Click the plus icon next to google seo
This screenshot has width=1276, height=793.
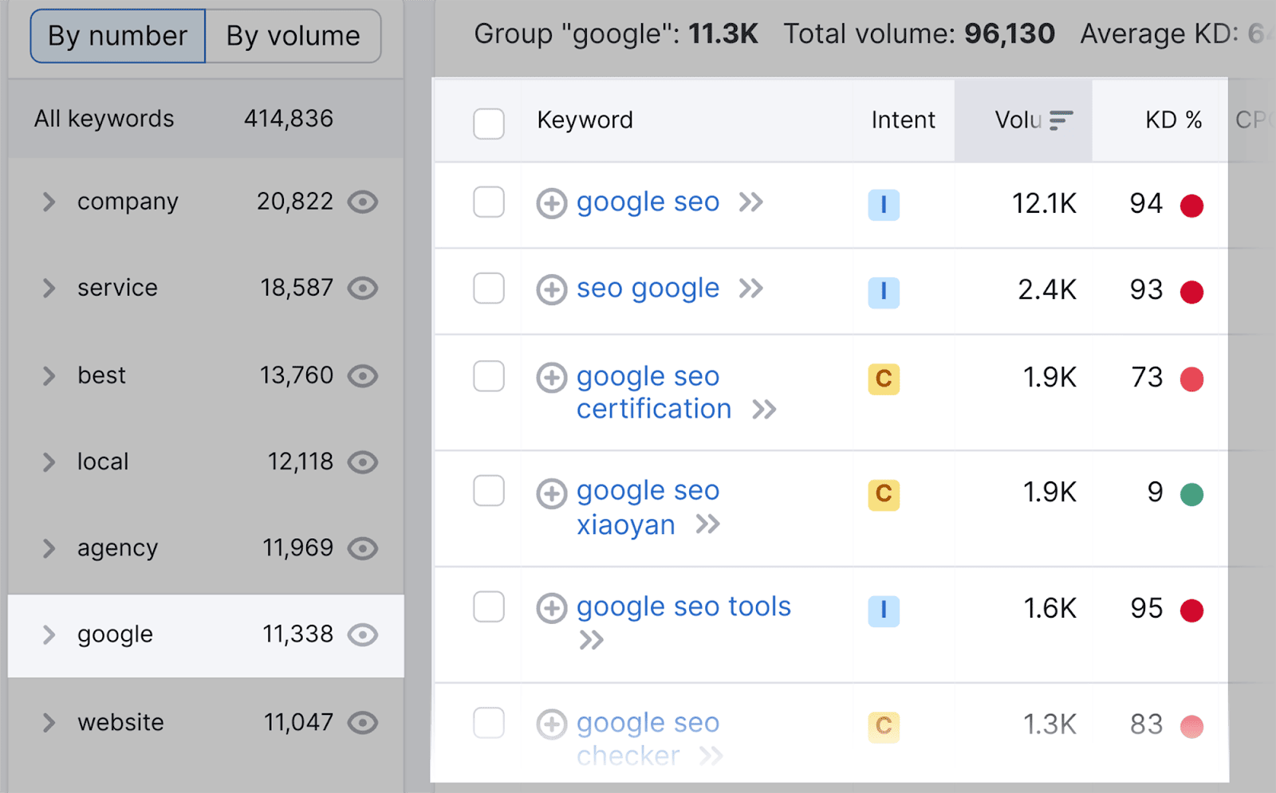[550, 204]
